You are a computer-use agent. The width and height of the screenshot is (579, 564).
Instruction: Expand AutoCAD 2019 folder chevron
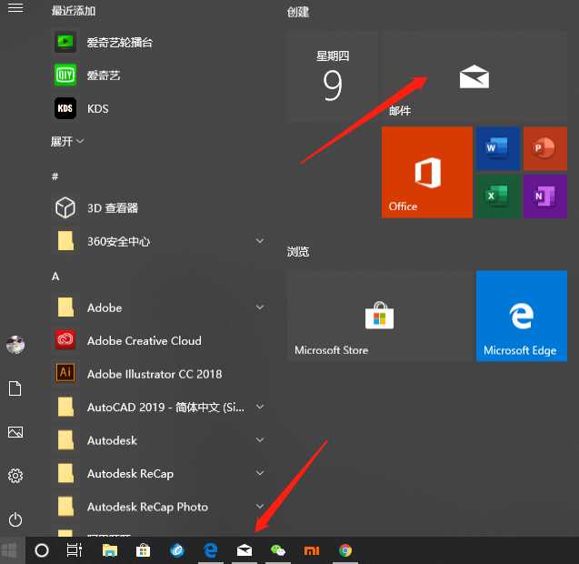tap(260, 407)
